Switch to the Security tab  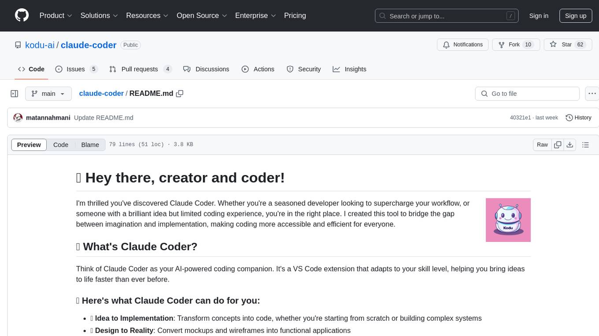pos(304,69)
